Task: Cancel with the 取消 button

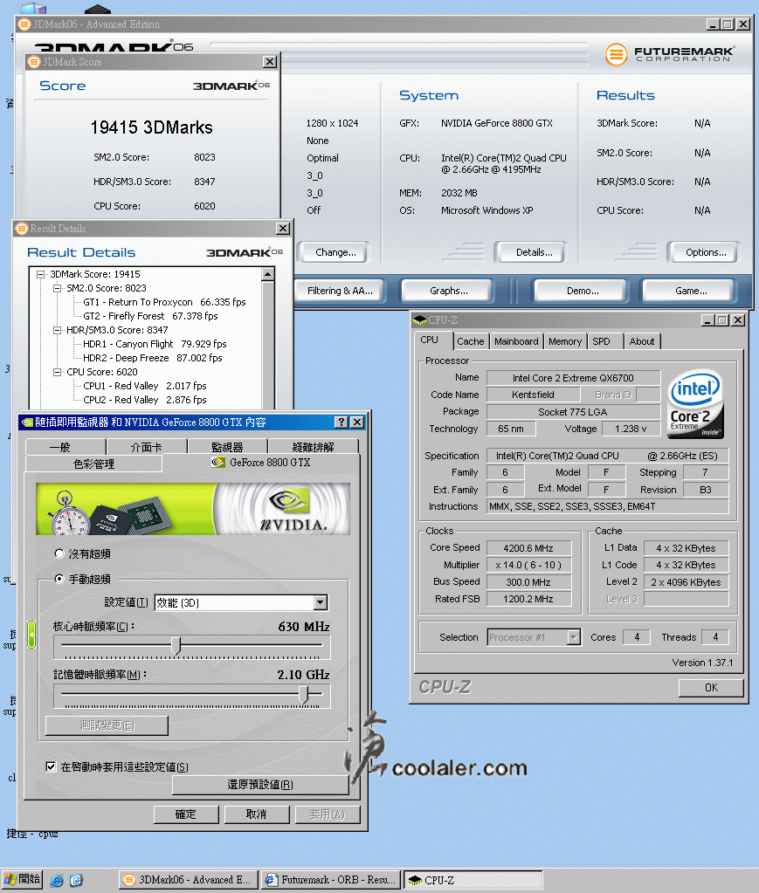Action: point(257,814)
